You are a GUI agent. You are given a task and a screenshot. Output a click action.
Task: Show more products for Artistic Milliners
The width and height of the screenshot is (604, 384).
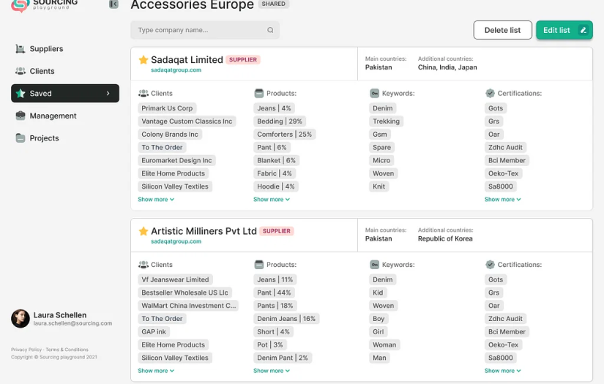click(x=272, y=371)
